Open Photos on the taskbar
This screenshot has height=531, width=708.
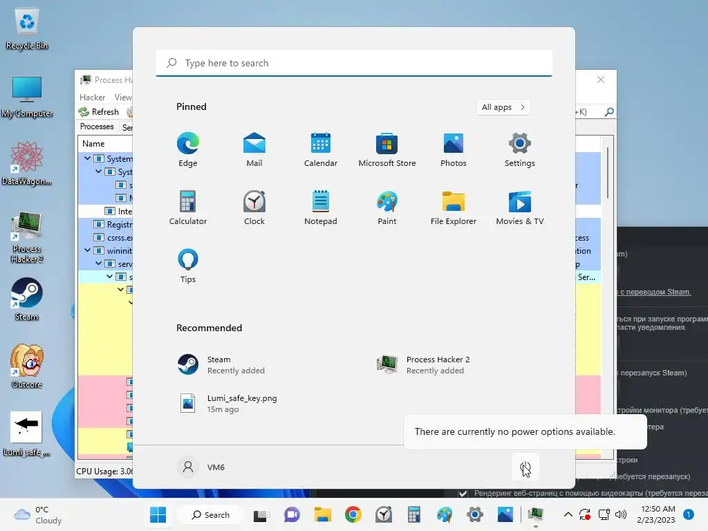pos(505,514)
